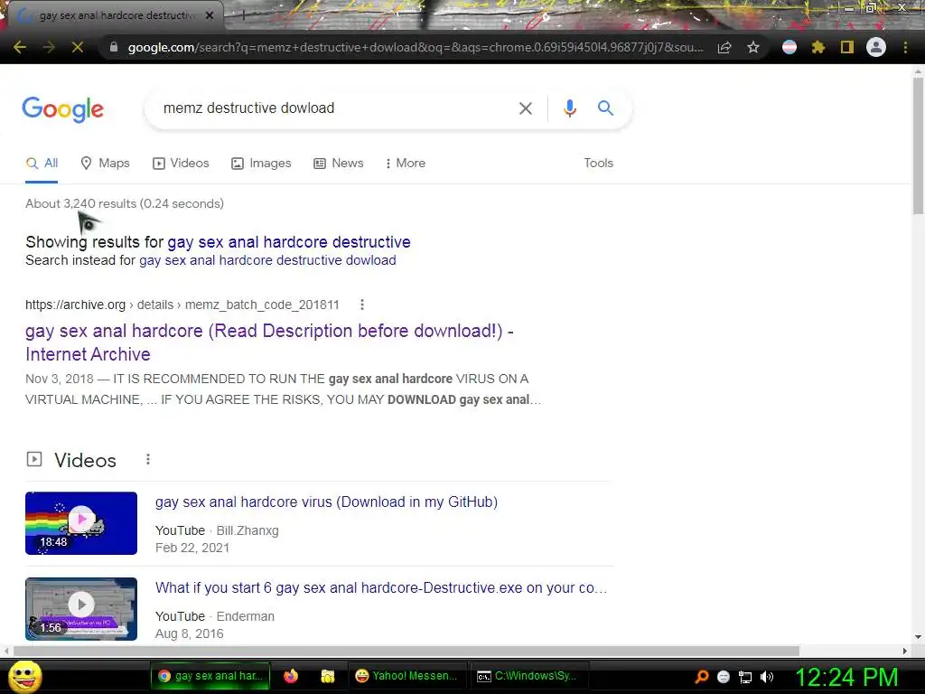Clear the search box with the X

(526, 108)
